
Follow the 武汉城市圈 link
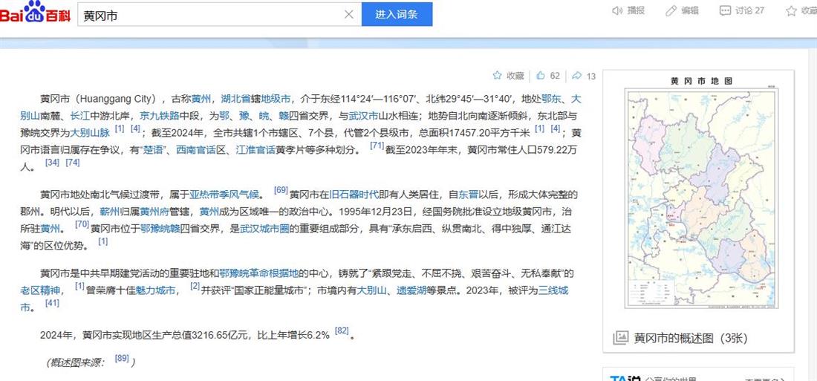[x=264, y=228]
